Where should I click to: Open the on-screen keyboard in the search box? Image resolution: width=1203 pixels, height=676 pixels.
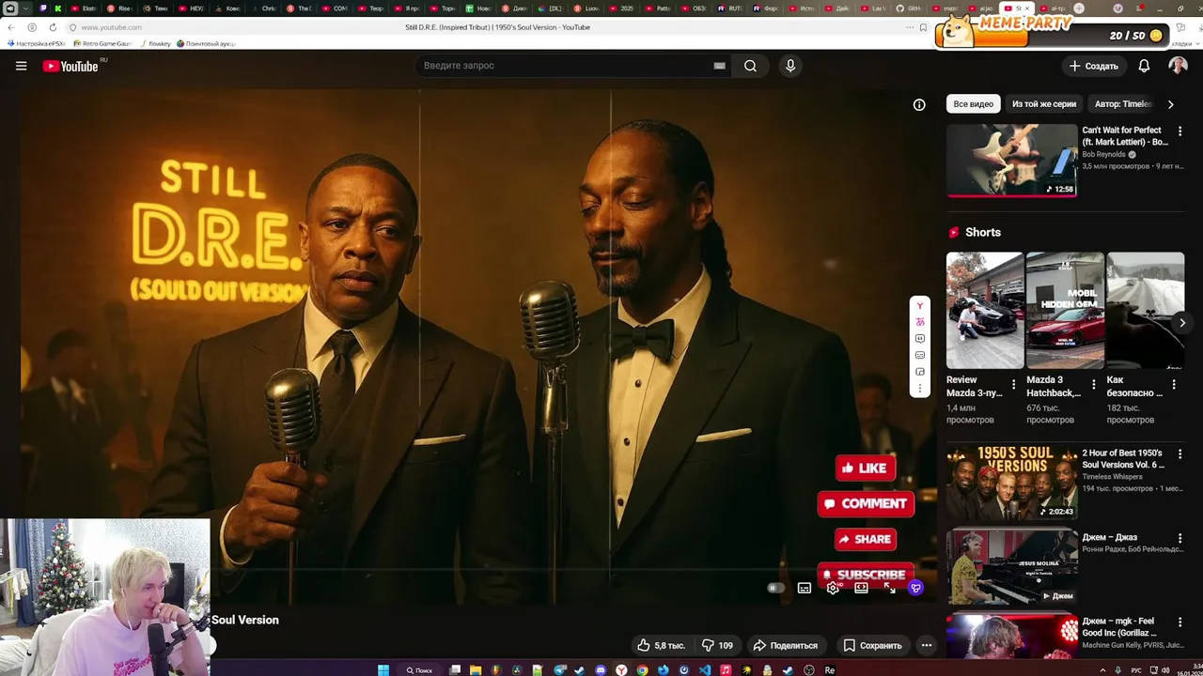[719, 66]
